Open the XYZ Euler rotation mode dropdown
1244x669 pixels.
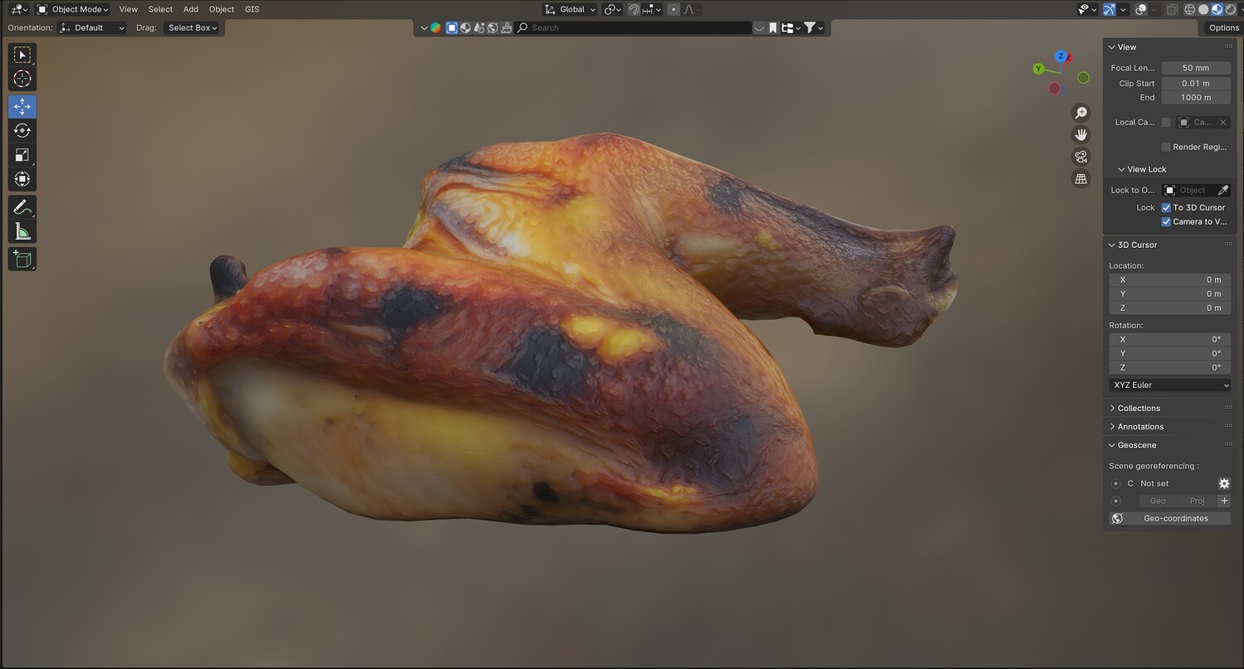(1169, 385)
